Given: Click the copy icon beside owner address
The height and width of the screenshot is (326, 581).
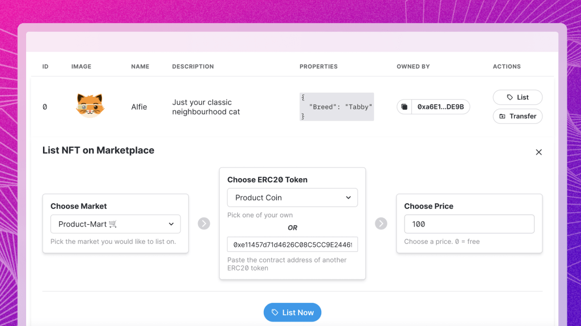Looking at the screenshot, I should coord(404,107).
